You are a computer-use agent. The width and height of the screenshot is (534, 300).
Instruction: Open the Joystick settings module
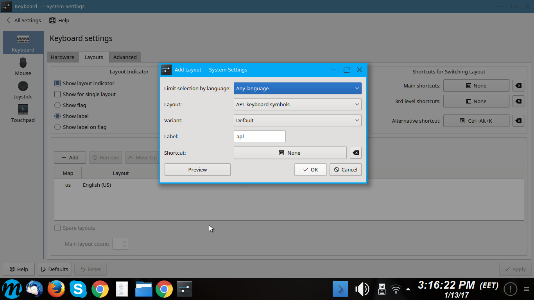pos(23,90)
